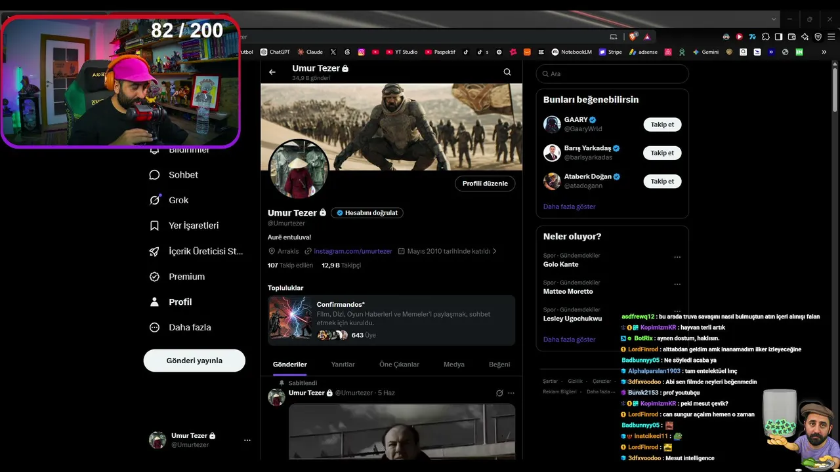Open the YT Studio bookmark
The width and height of the screenshot is (840, 472).
(x=402, y=52)
